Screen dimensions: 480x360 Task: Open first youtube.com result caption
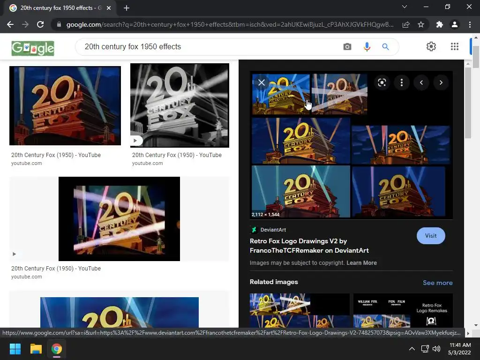(56, 159)
